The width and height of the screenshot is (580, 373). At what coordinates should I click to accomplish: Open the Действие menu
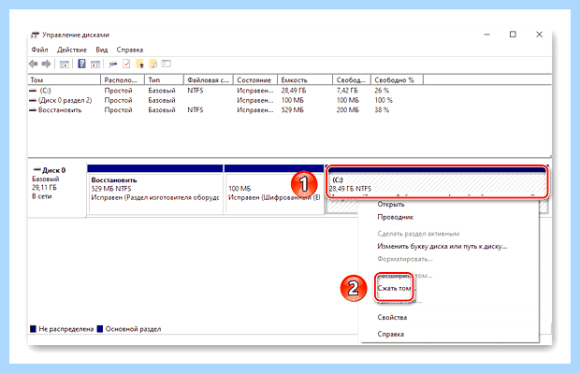[x=72, y=50]
